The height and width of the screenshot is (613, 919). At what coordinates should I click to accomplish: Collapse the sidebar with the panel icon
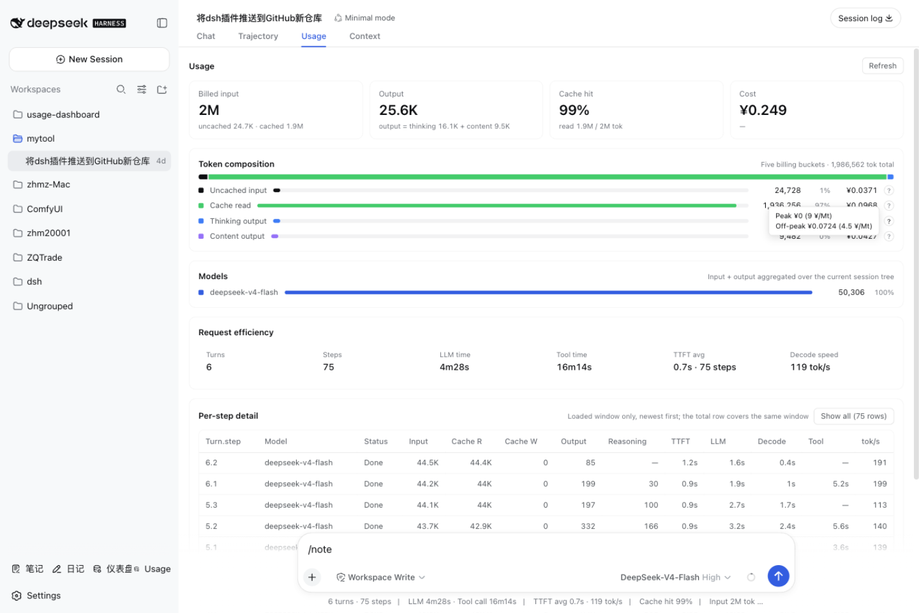point(162,23)
